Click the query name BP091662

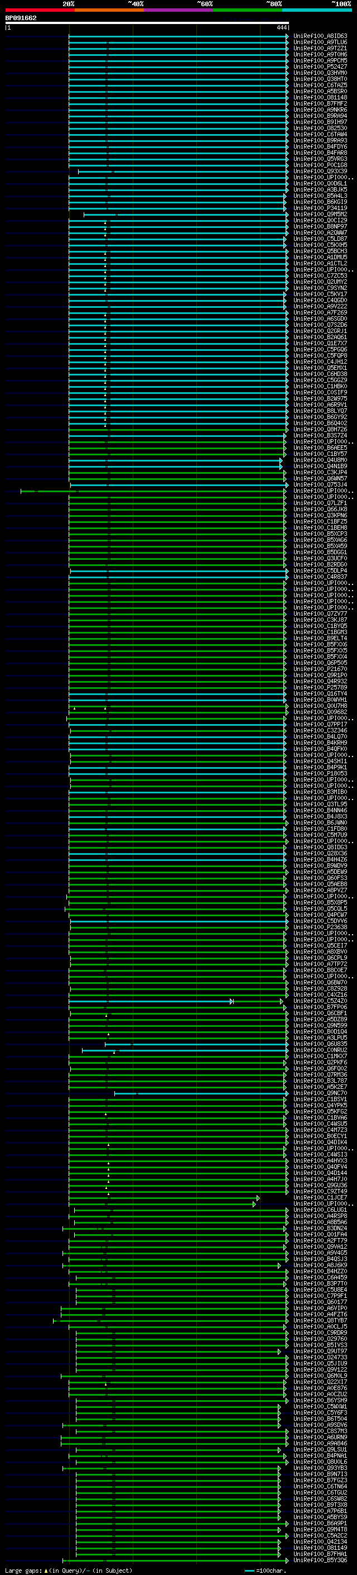pos(21,18)
